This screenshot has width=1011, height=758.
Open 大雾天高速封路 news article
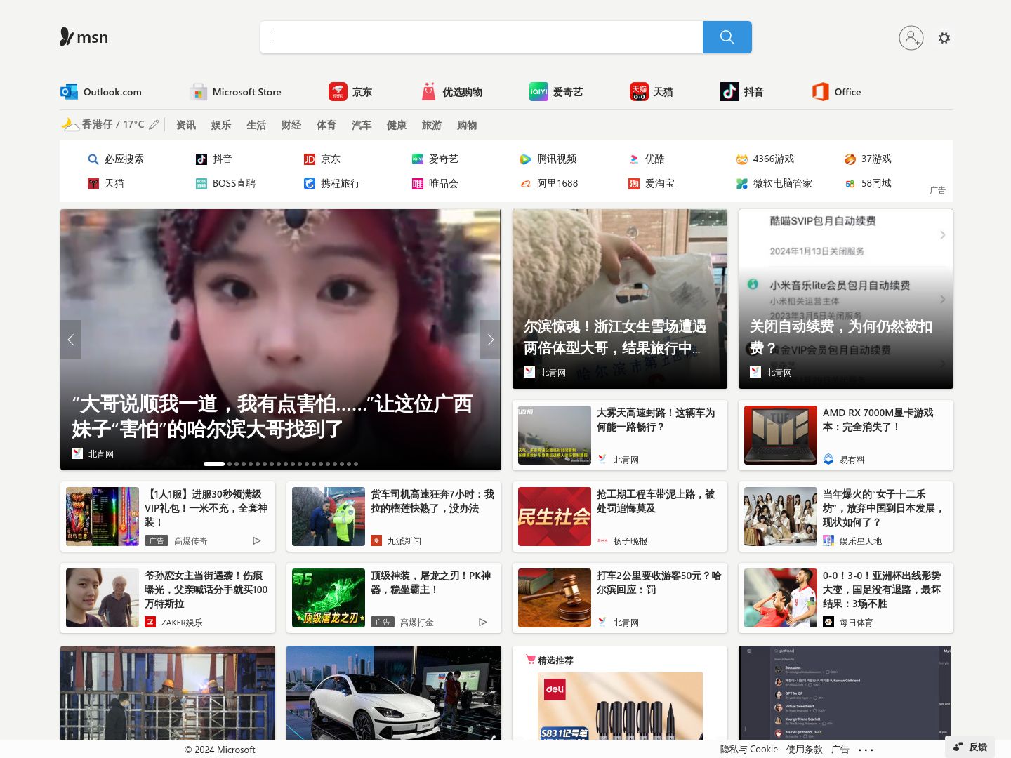(620, 435)
